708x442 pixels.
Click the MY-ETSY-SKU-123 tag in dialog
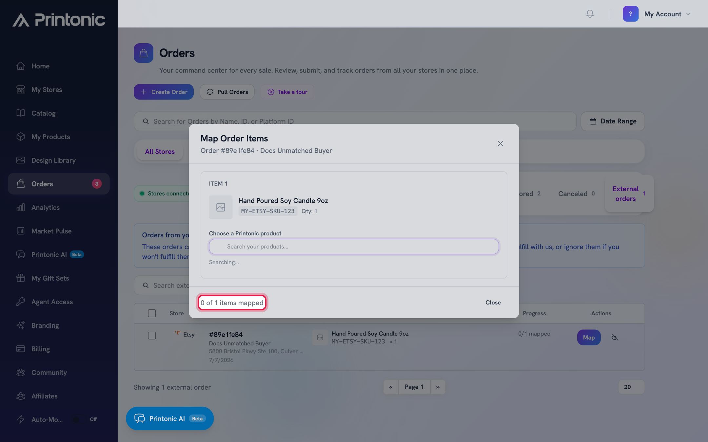(268, 211)
